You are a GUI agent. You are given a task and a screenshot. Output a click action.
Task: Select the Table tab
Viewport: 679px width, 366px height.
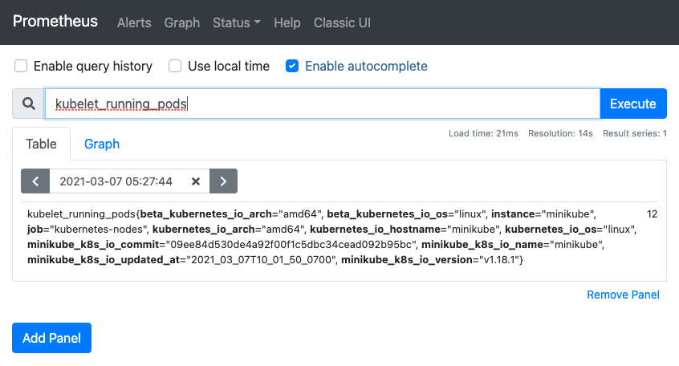pos(41,144)
